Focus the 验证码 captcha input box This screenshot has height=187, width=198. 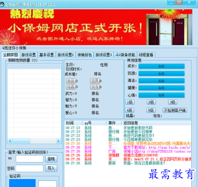point(48,184)
